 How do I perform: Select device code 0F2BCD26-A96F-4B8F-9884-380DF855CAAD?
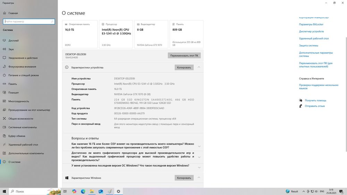tap(139, 108)
